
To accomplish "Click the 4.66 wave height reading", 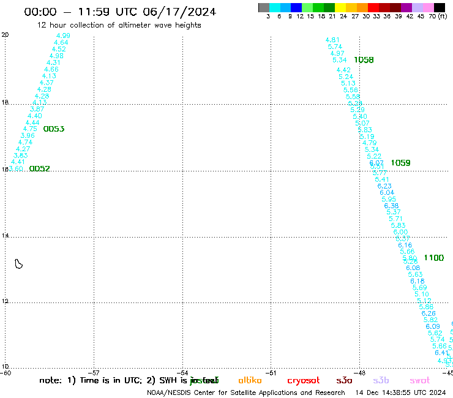I will pos(51,69).
